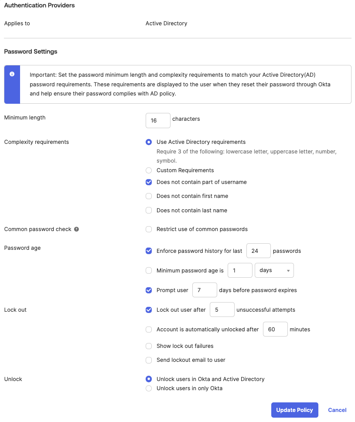
Task: Enable Does not contain last name
Action: click(x=149, y=210)
